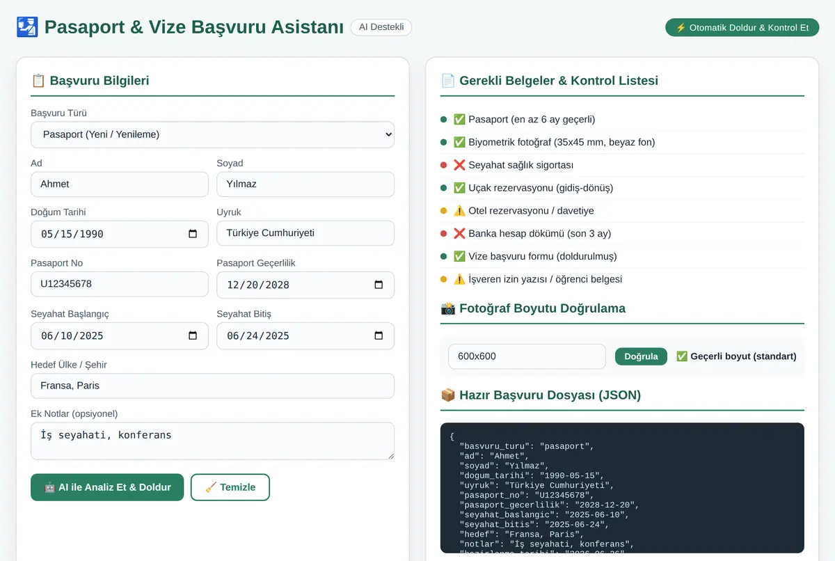Click the JSON output code block

coord(622,488)
